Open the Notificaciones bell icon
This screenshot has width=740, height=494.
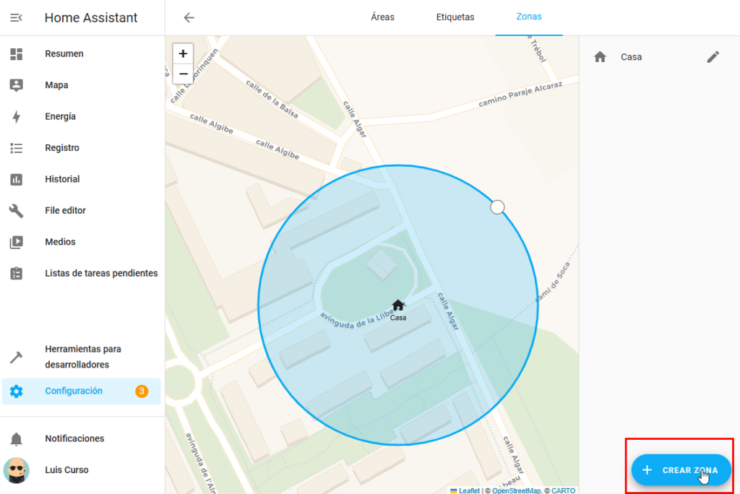click(x=16, y=438)
